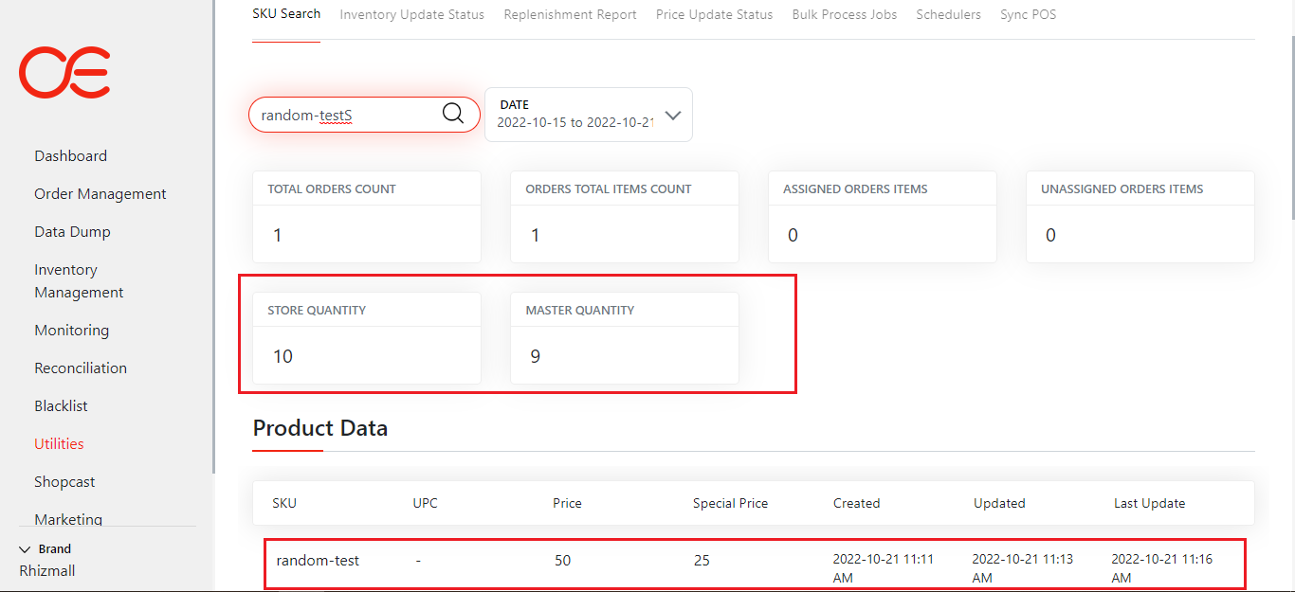Screen dimensions: 1295x592
Task: Open Data Dump in sidebar
Action: pos(72,232)
